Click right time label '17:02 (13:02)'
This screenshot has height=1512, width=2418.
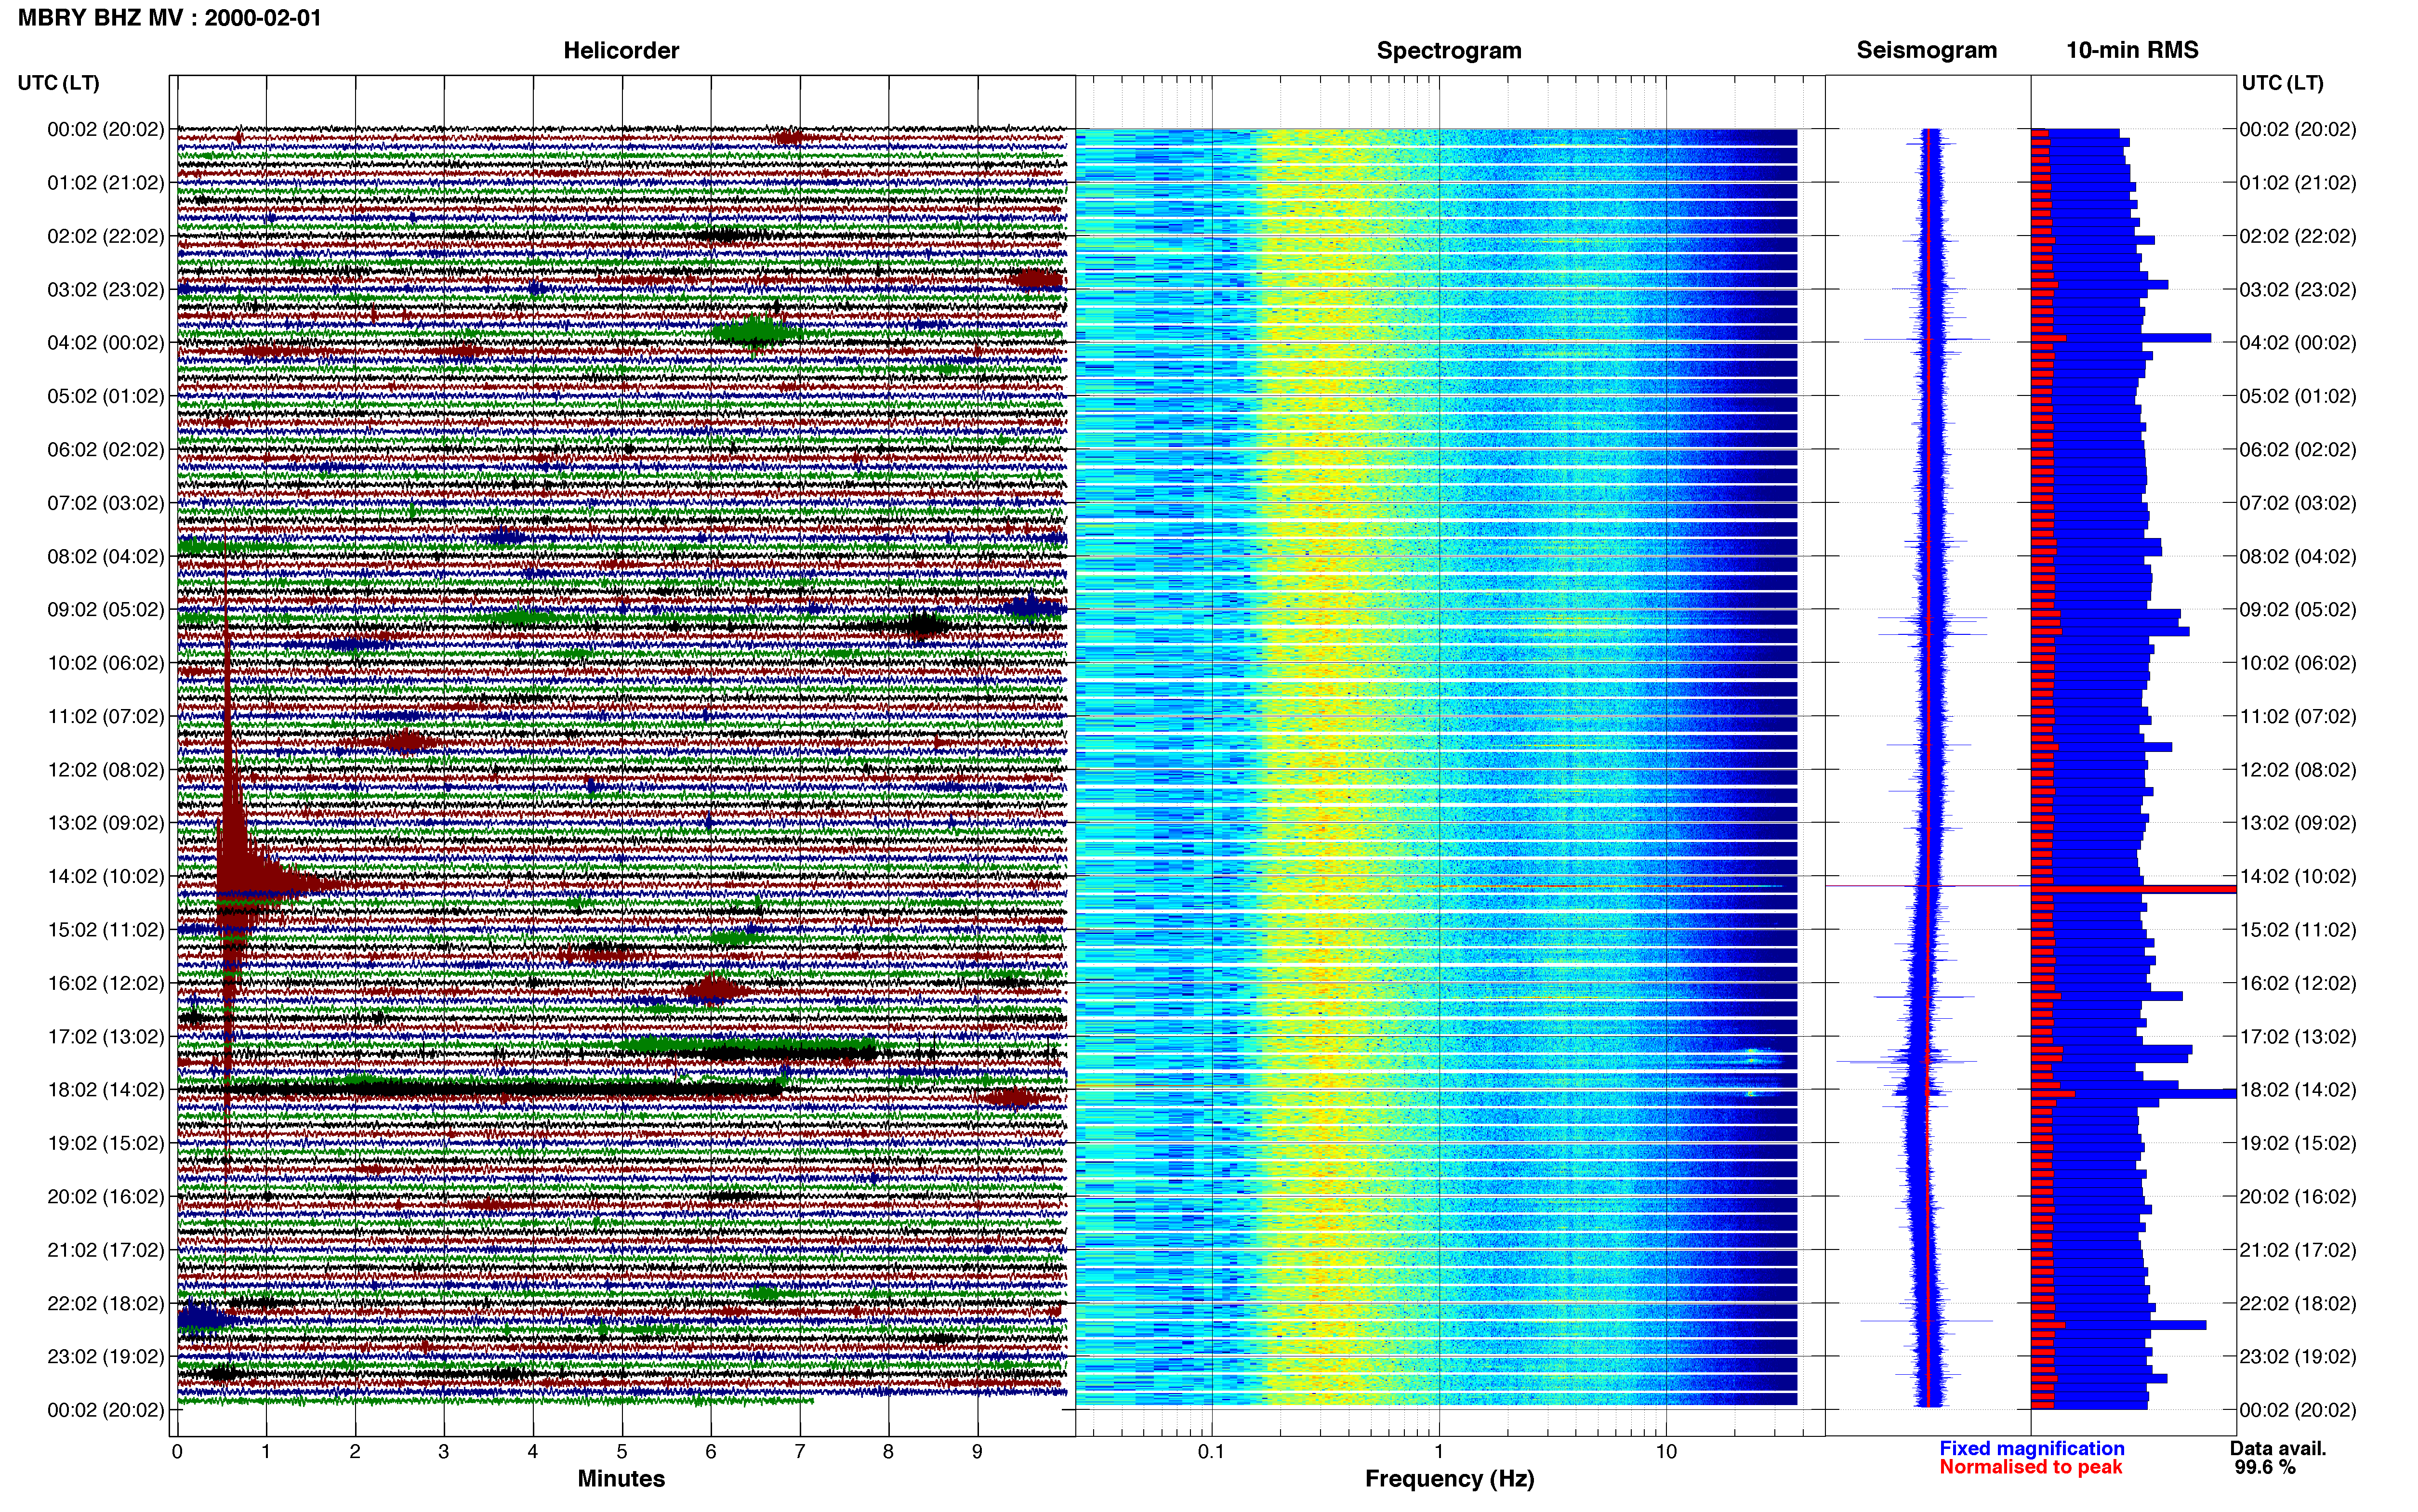point(2298,1036)
